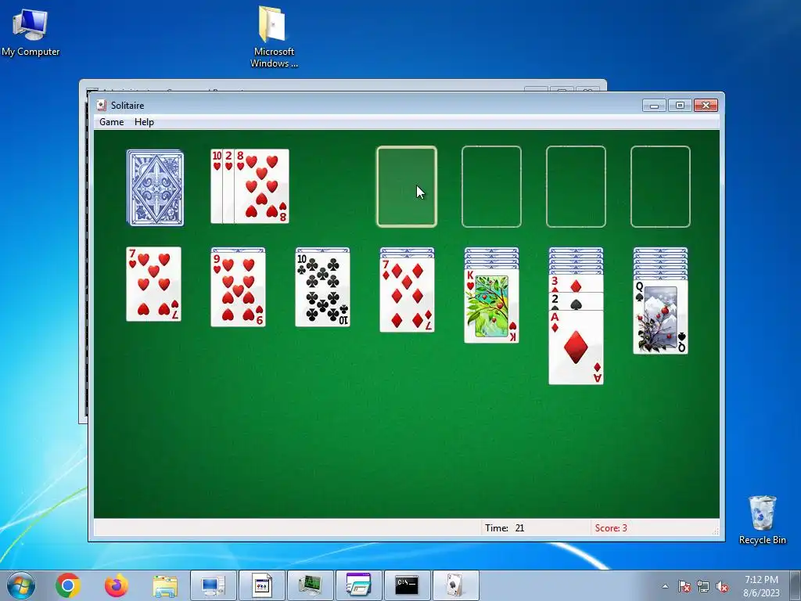Viewport: 801px width, 601px height.
Task: Select the 7 of diamonds tableau card
Action: (x=407, y=295)
